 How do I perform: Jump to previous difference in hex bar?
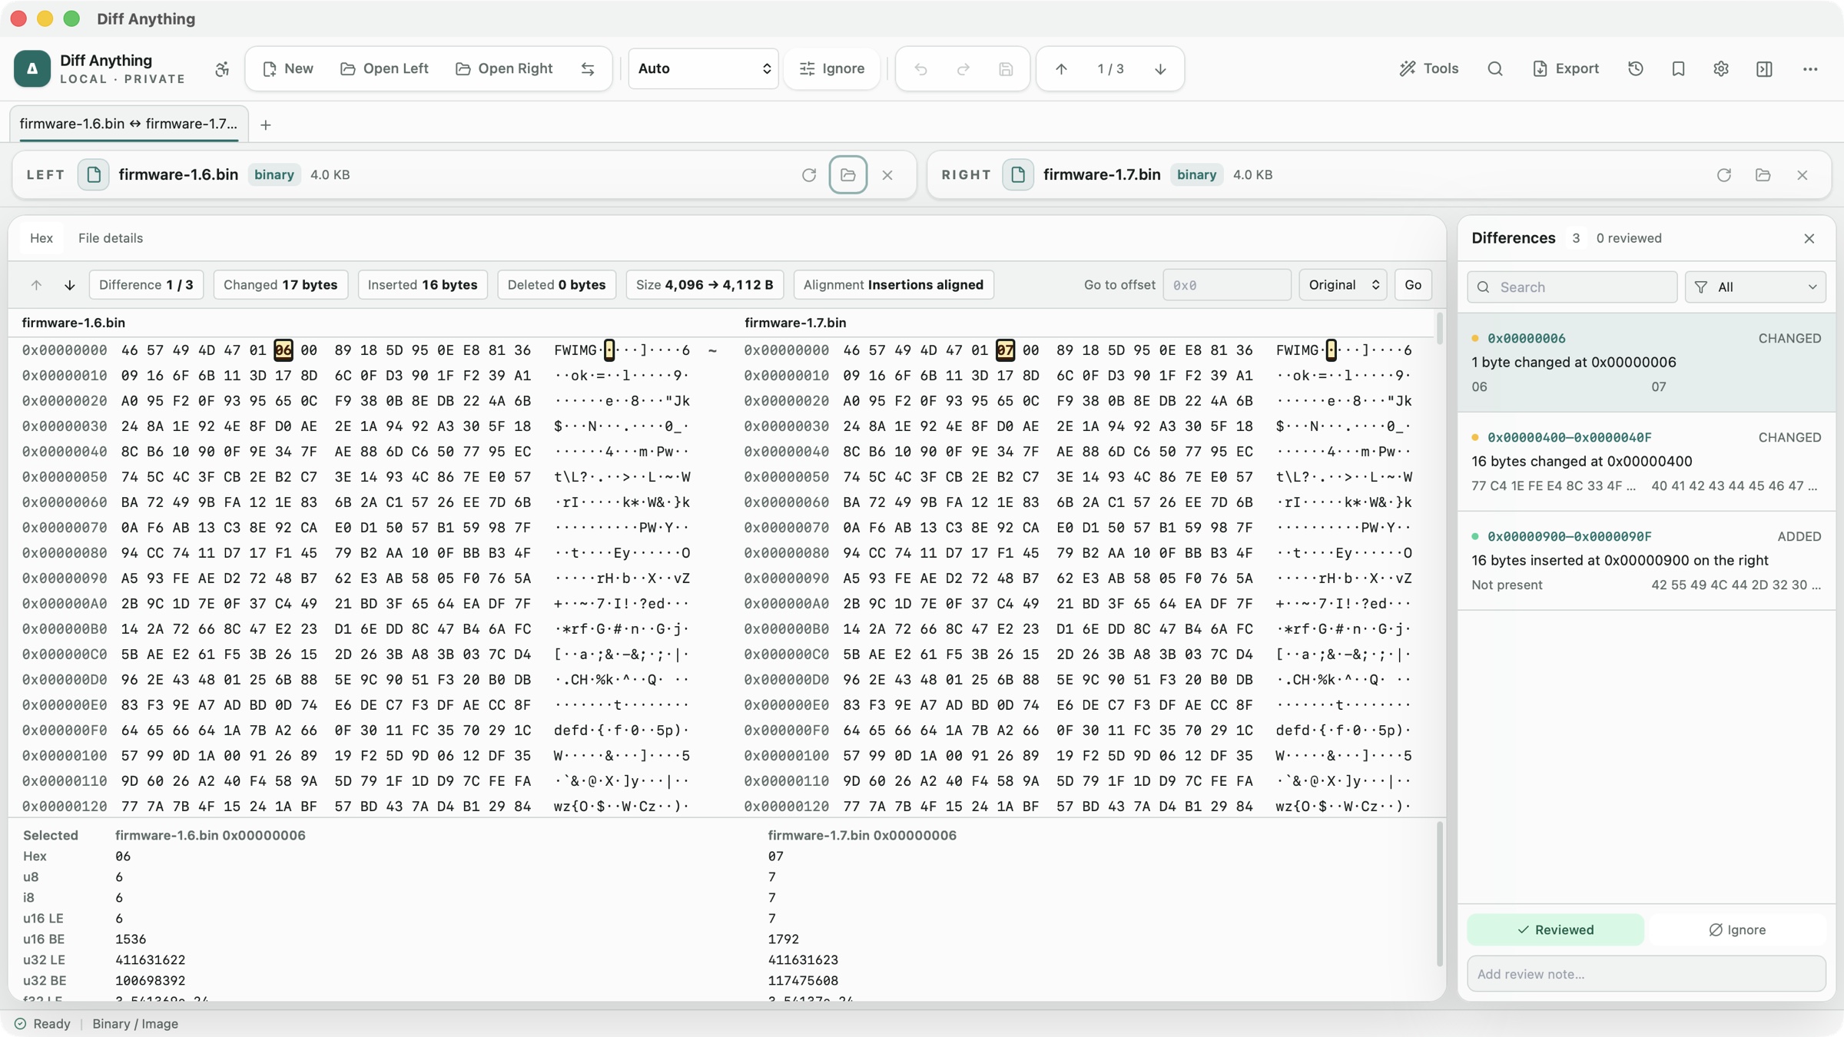[36, 285]
